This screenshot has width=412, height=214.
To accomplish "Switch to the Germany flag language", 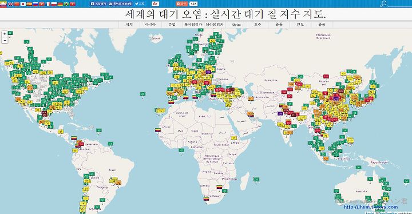I will pos(60,4).
